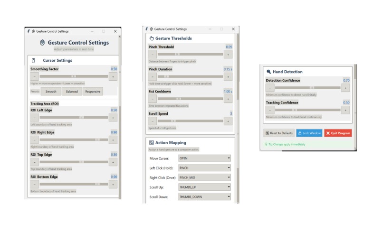Click the Pinch Duration value 0.15 s

(x=228, y=69)
